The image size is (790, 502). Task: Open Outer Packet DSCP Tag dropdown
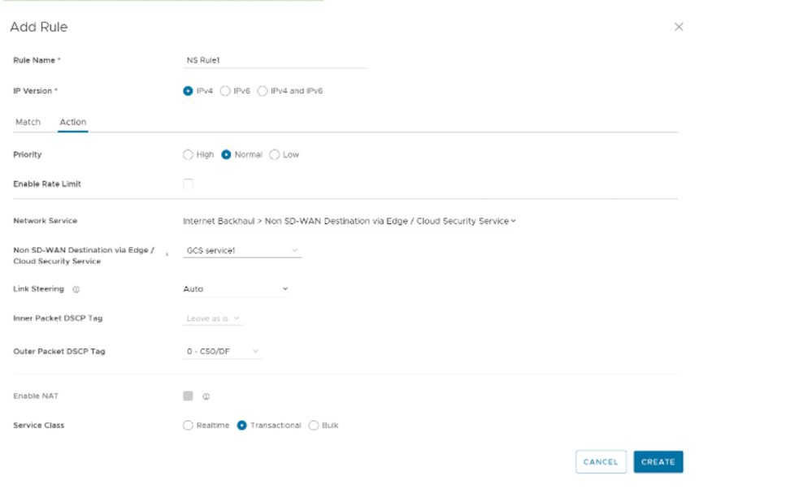point(223,352)
